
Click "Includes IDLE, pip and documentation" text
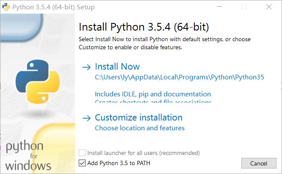(x=153, y=94)
